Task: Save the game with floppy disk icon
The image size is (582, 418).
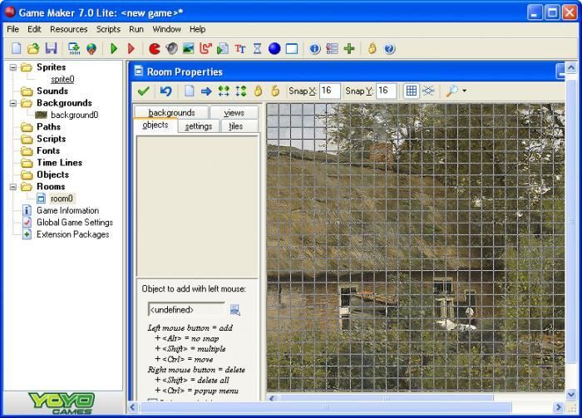Action: (52, 49)
